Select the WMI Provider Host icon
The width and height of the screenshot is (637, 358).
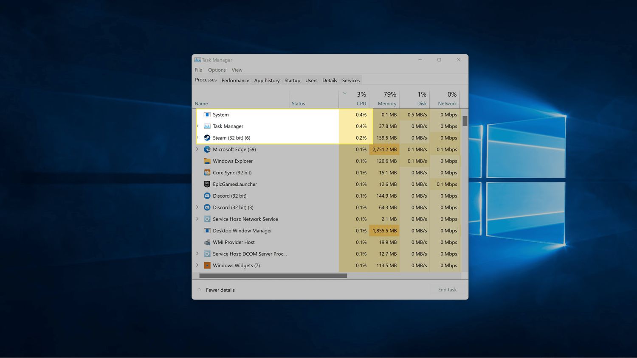[x=207, y=242]
